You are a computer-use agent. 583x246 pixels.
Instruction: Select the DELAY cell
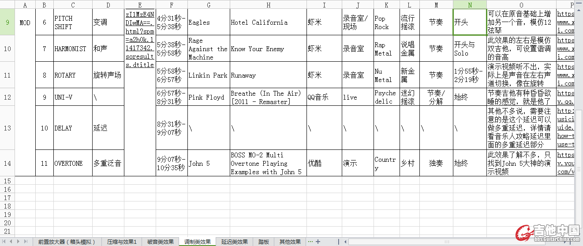[73, 128]
